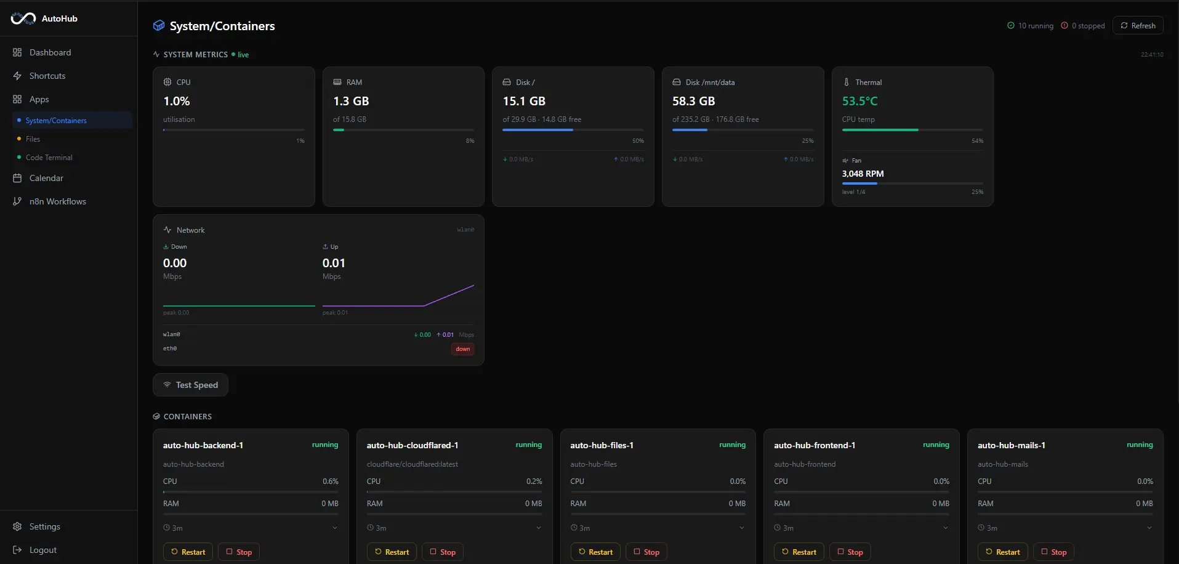
Task: Expand the auto-hub-backend-1 container details chevron
Action: click(x=335, y=528)
